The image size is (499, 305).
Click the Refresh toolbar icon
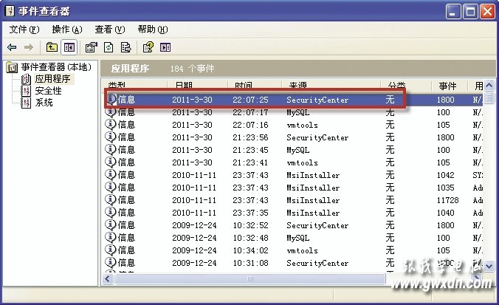point(109,48)
